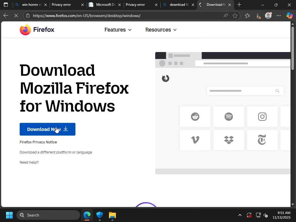Add this page to favorites star
The image size is (296, 222).
[x=235, y=16]
